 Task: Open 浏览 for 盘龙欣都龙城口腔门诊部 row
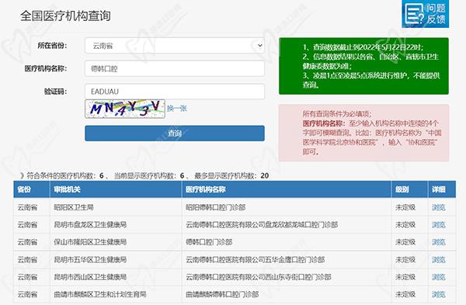click(x=439, y=225)
